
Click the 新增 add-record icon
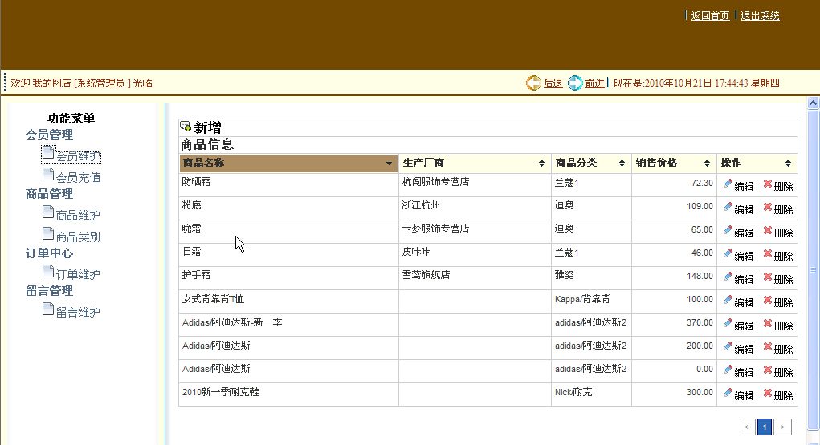pyautogui.click(x=186, y=126)
